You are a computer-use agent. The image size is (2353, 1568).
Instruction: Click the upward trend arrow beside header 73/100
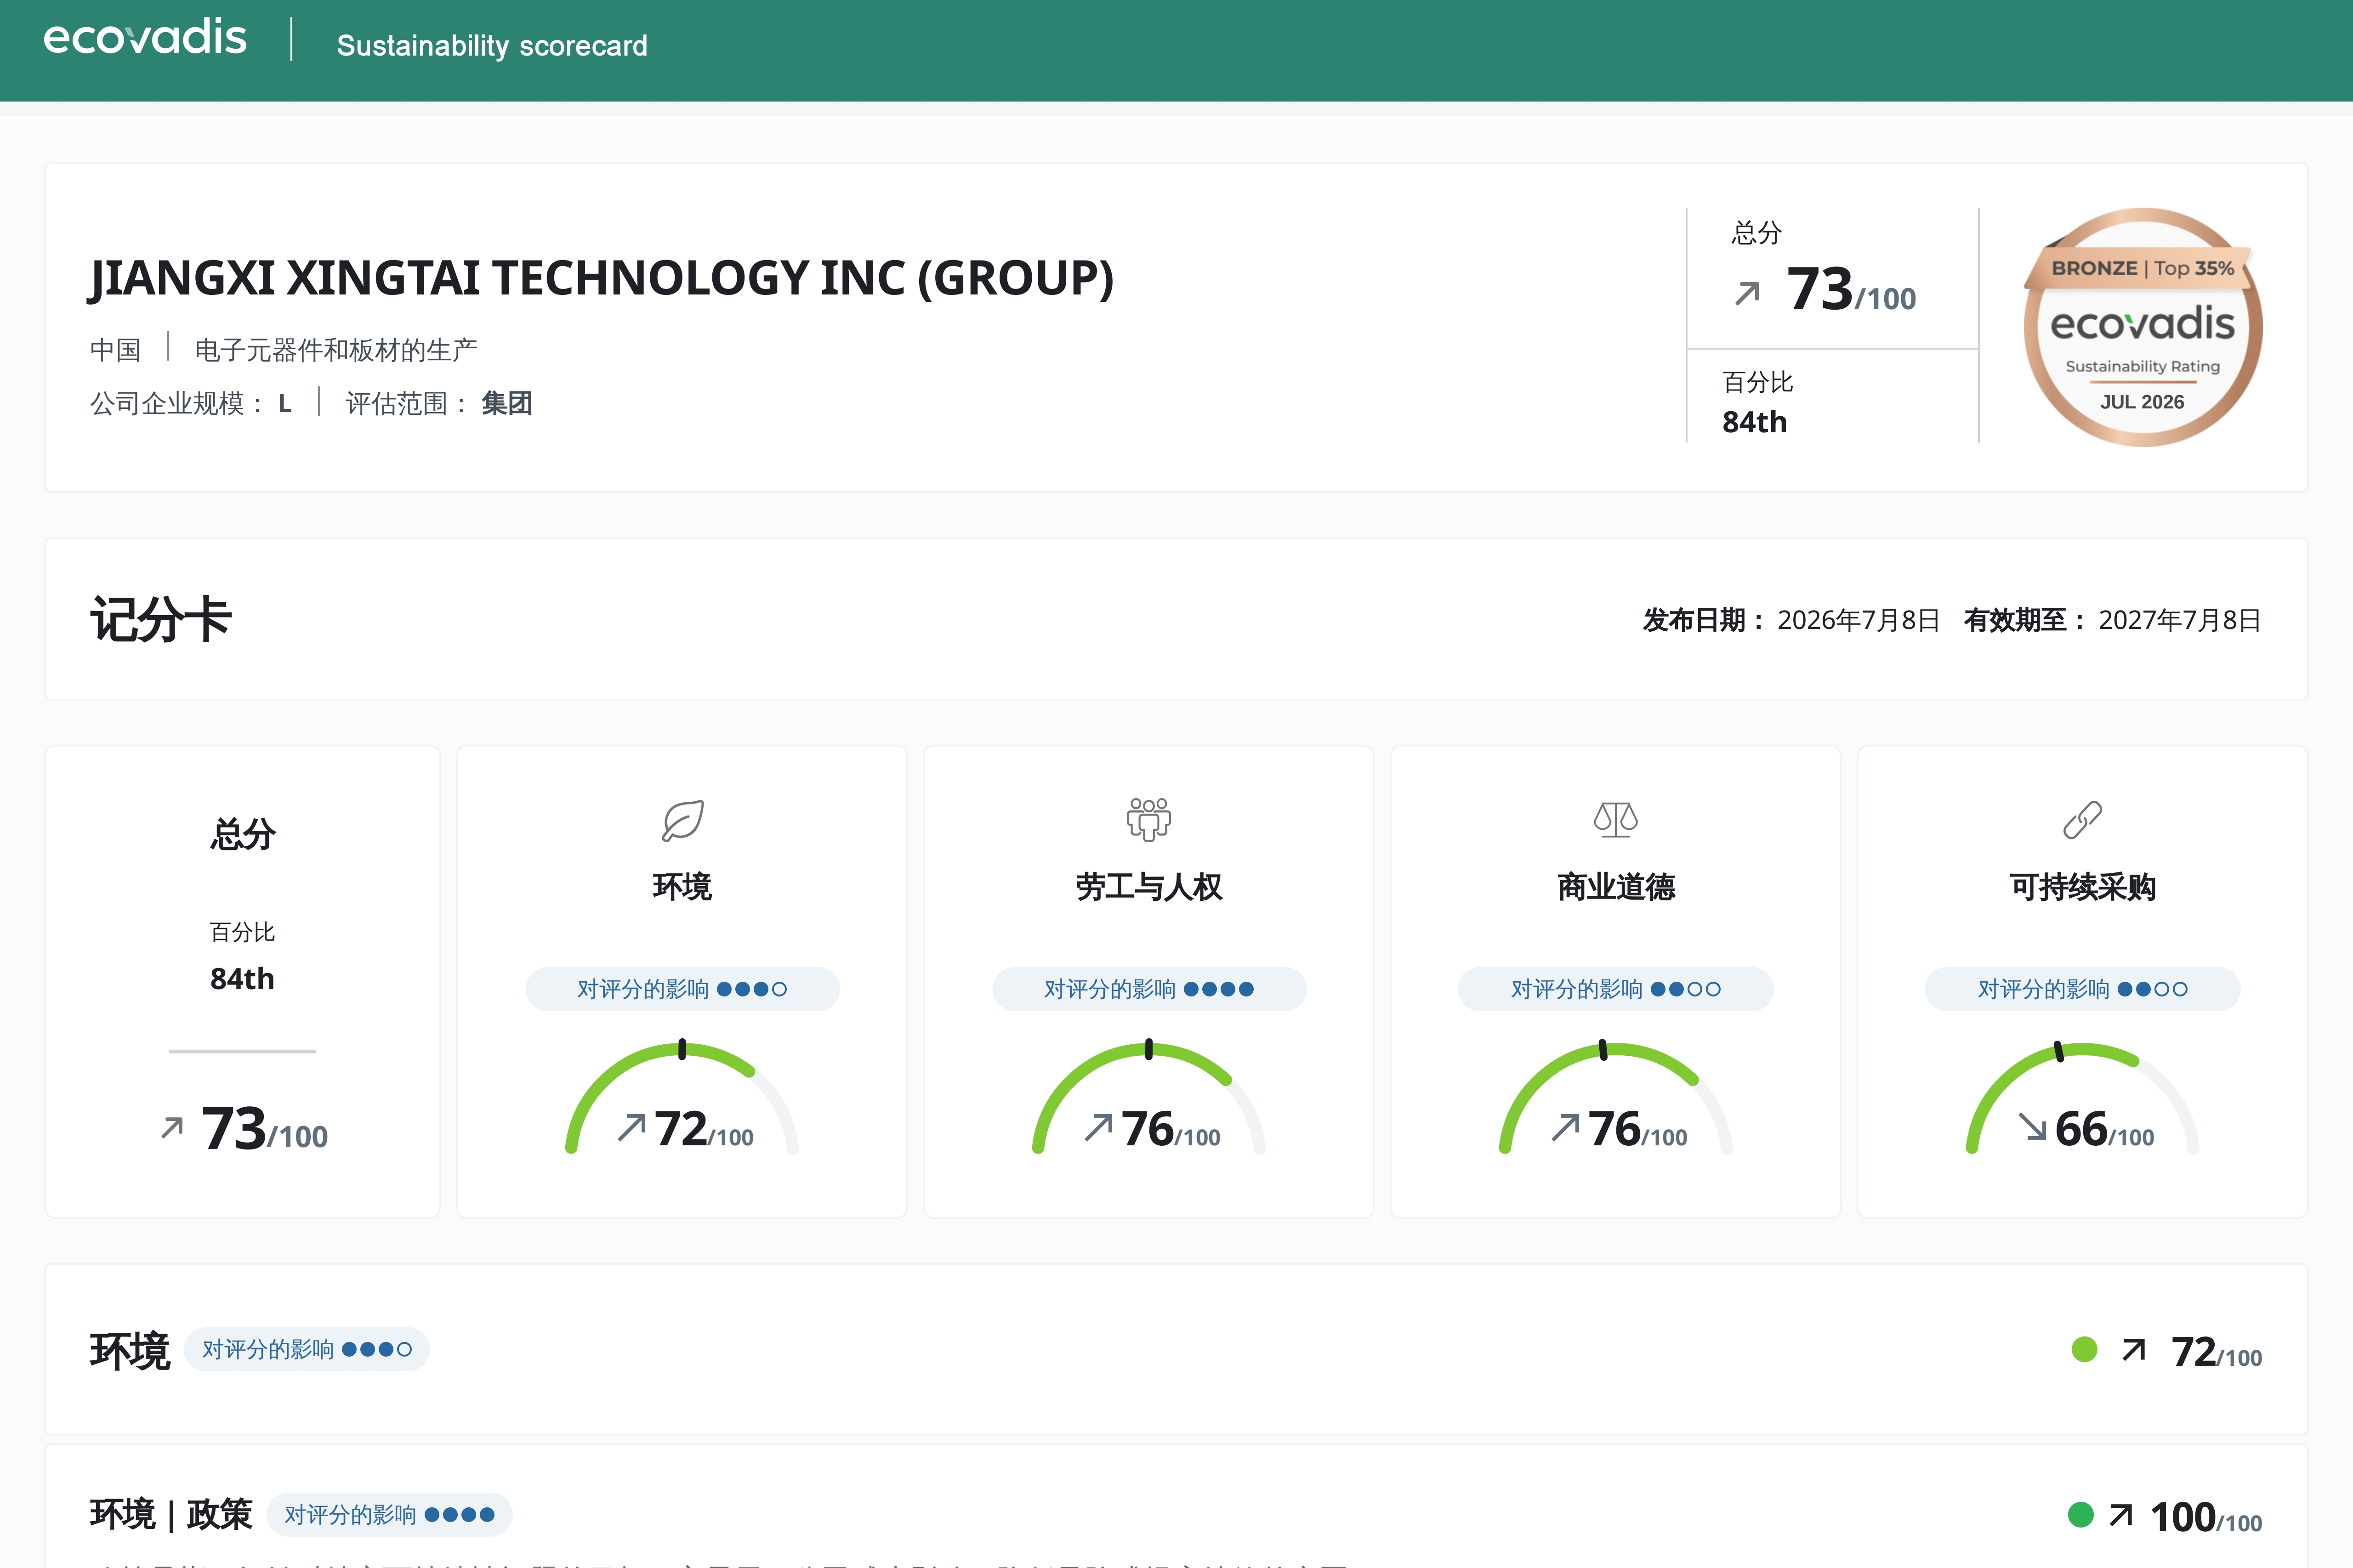(1747, 294)
